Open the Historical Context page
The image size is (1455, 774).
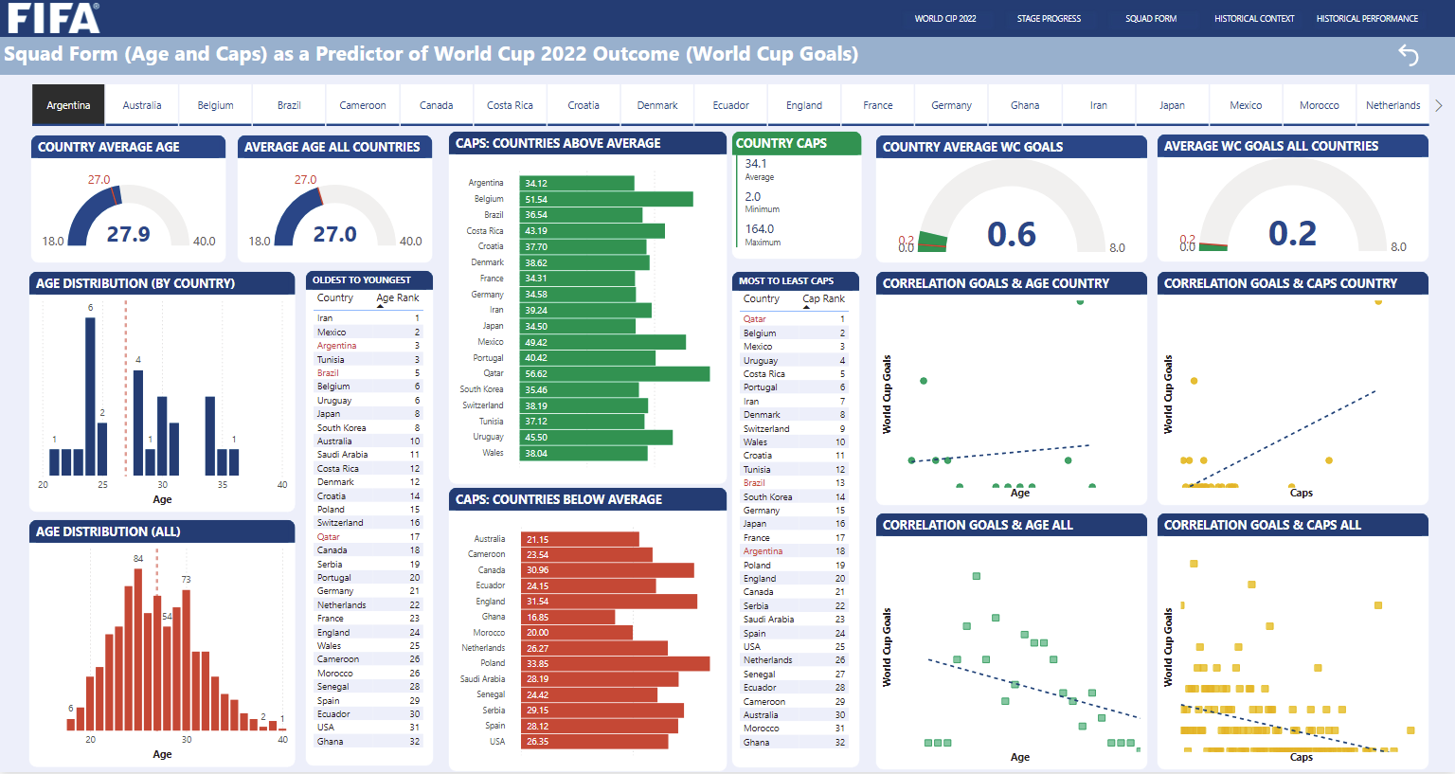pos(1254,19)
